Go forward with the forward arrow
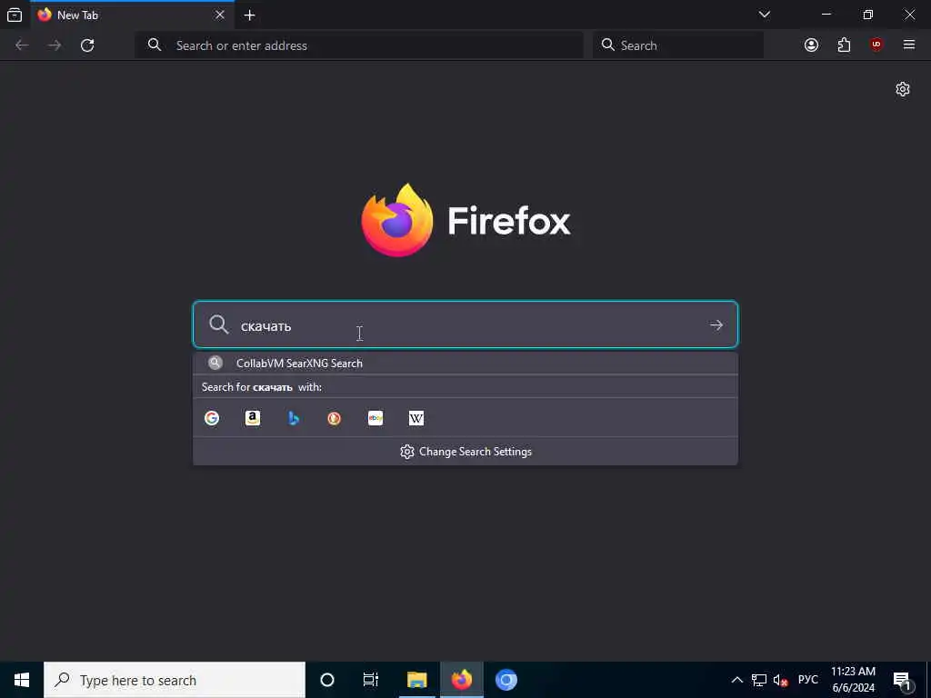Screen dimensions: 931x698 coord(55,45)
